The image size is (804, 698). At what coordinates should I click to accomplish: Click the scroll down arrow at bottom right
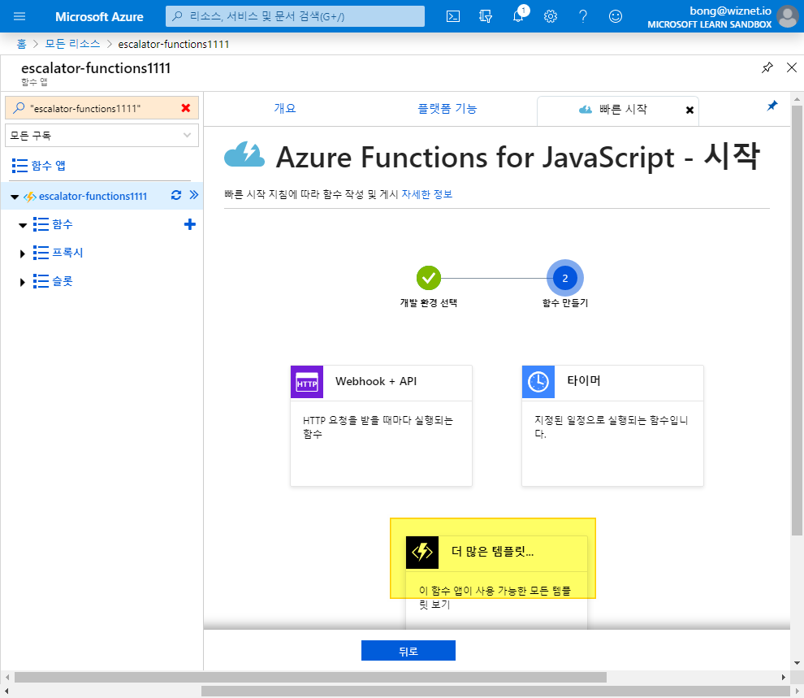797,663
